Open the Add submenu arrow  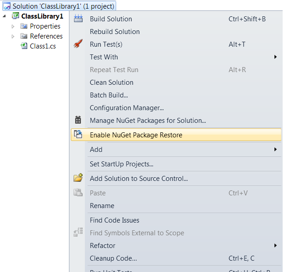point(275,150)
